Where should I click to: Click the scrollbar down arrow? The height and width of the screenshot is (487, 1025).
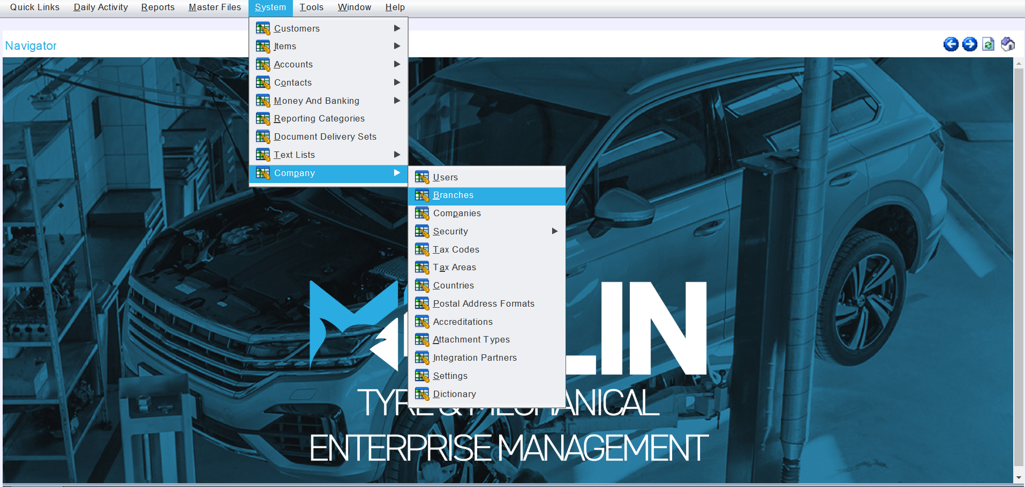point(1019,477)
